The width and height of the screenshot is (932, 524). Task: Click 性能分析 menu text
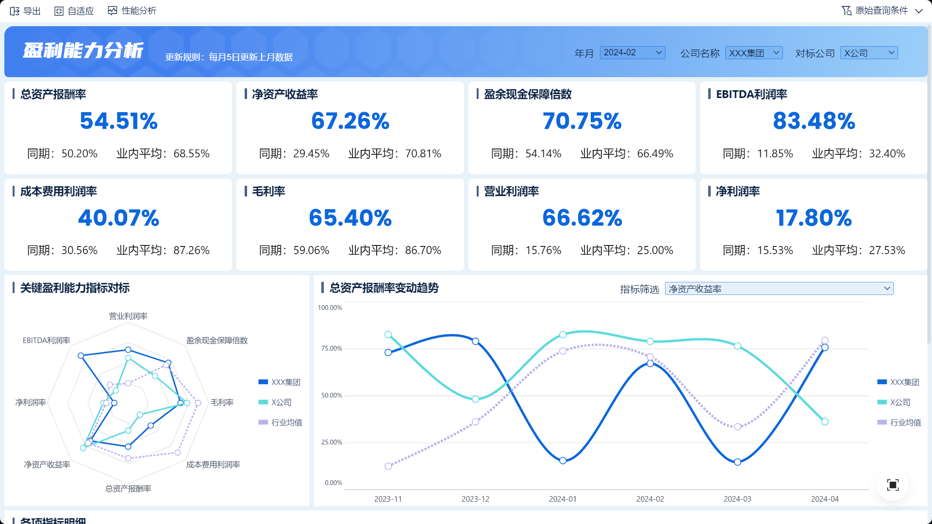tap(139, 11)
